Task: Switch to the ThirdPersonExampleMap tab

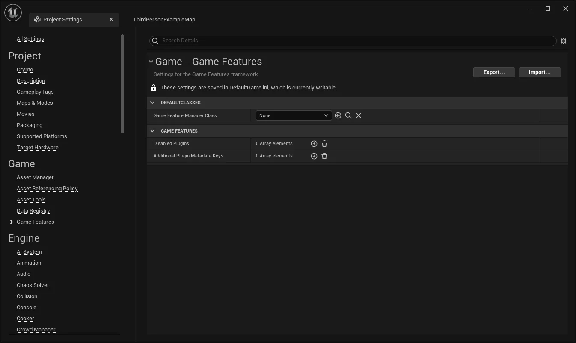Action: click(x=164, y=20)
